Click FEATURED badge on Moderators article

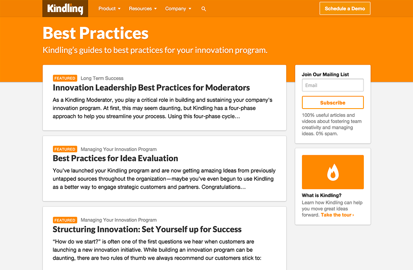(x=65, y=78)
